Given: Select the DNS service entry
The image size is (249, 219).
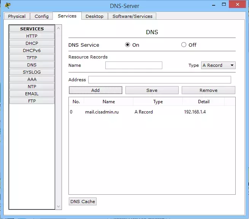Looking at the screenshot, I should (32, 65).
